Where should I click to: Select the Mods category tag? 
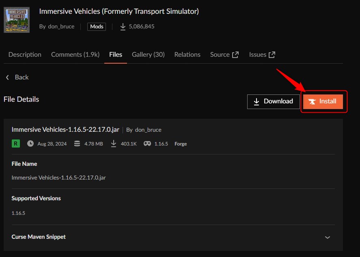click(x=97, y=27)
